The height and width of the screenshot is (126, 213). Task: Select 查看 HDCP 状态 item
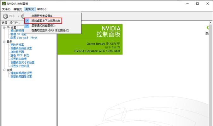20,55
